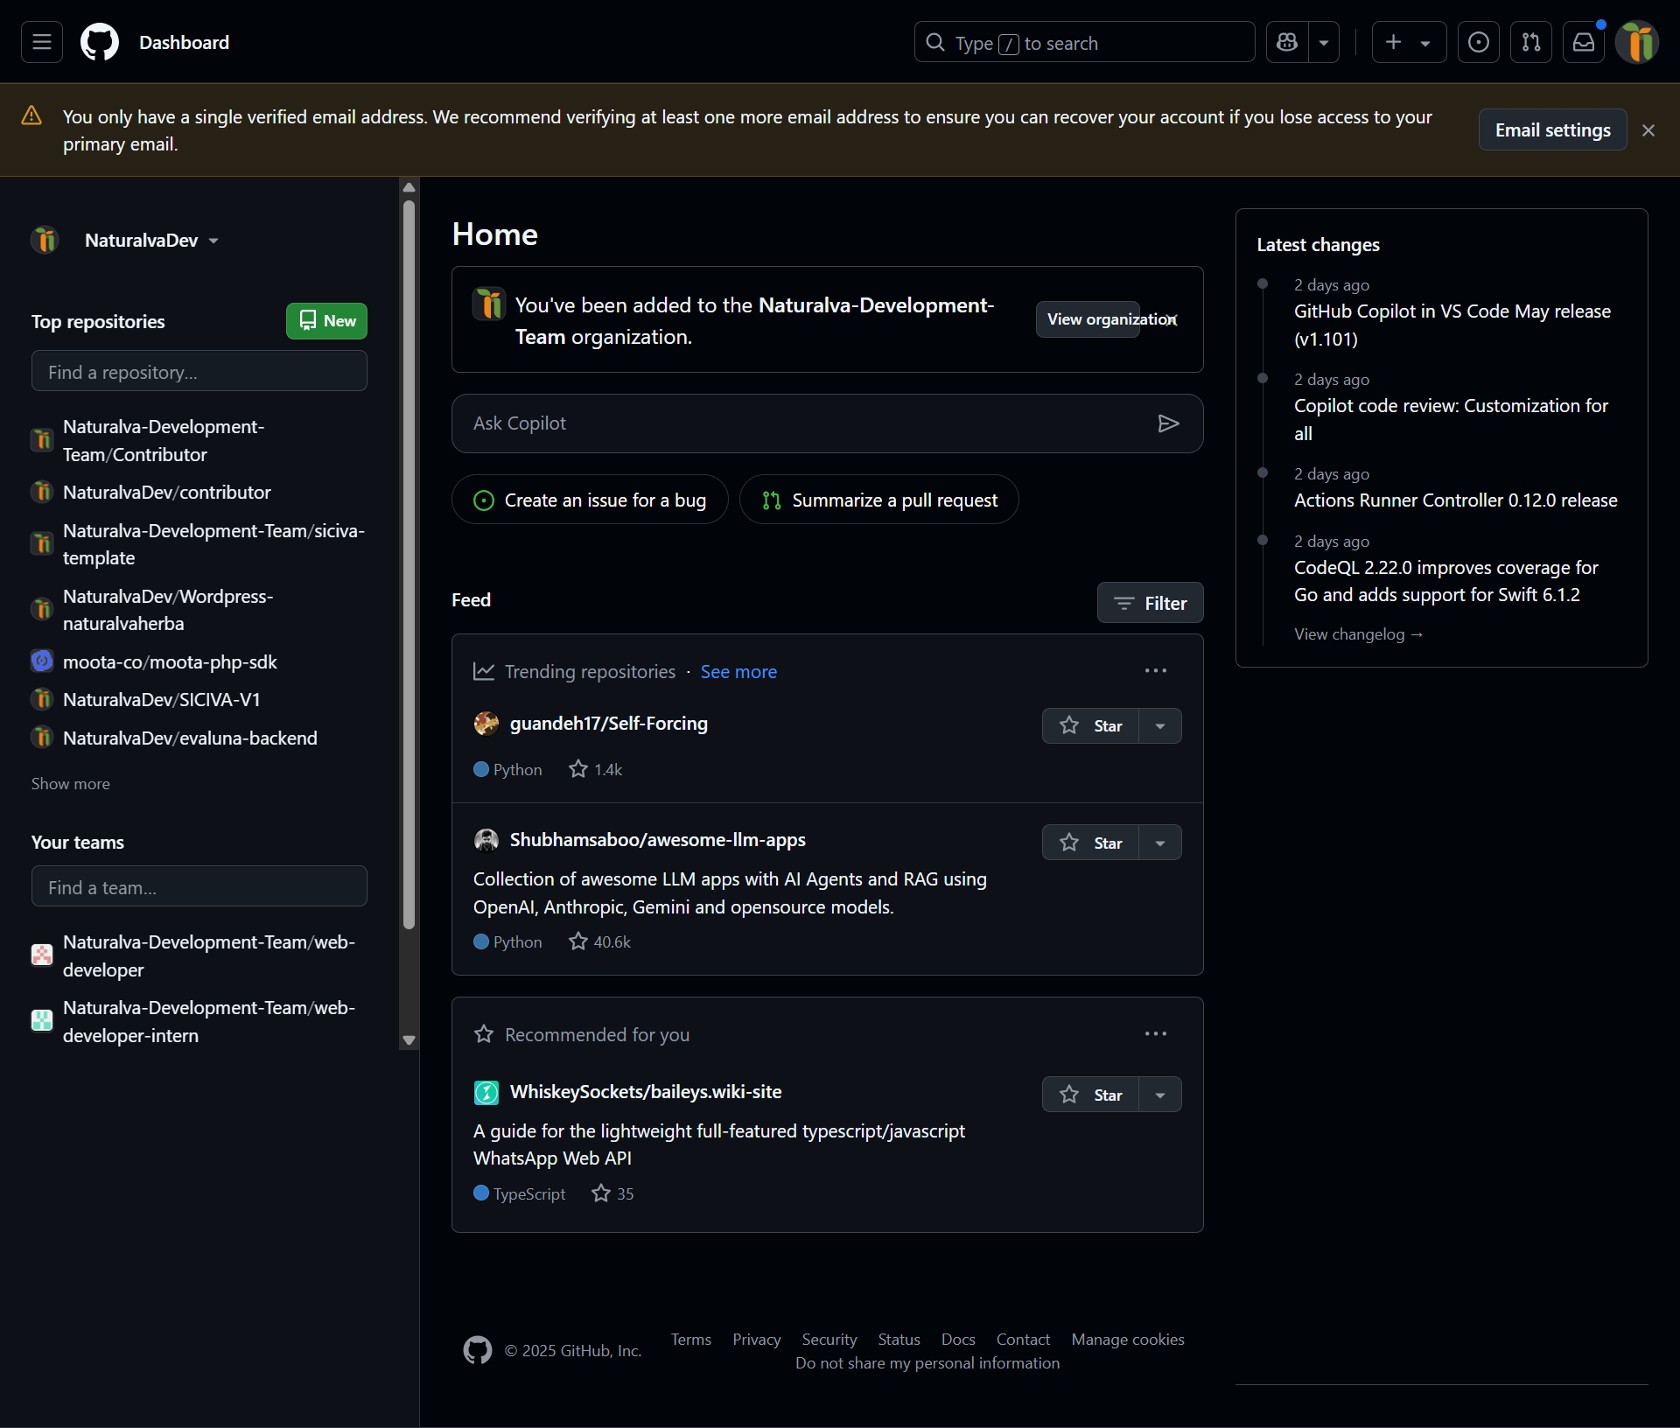1680x1428 pixels.
Task: Open GitHub Copilot in VS Code May release
Action: pos(1452,325)
